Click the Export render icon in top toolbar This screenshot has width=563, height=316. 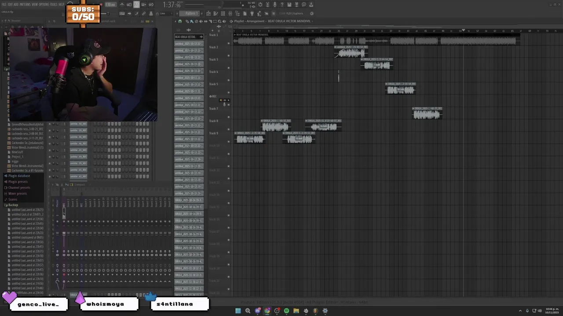(x=296, y=4)
